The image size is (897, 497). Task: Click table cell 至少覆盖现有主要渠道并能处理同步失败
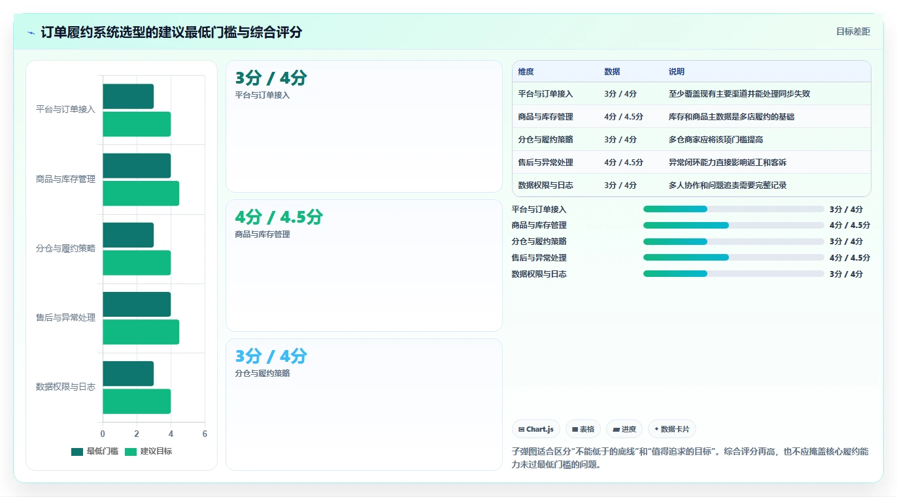tap(739, 94)
